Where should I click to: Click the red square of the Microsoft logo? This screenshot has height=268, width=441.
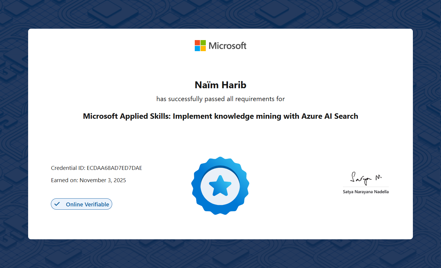pos(197,42)
